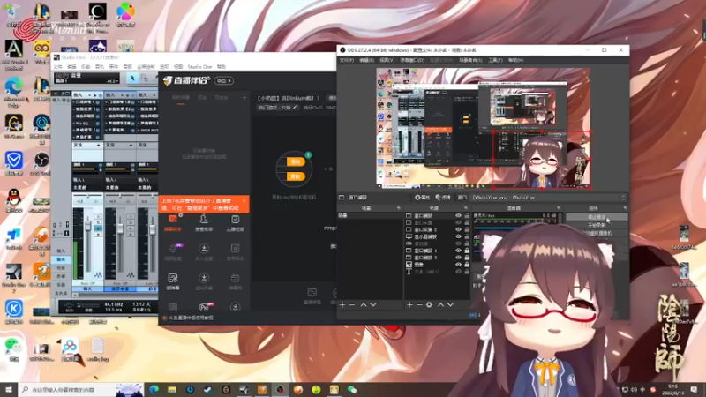Open the Studio One 文件 menu
The image size is (706, 397).
58,67
